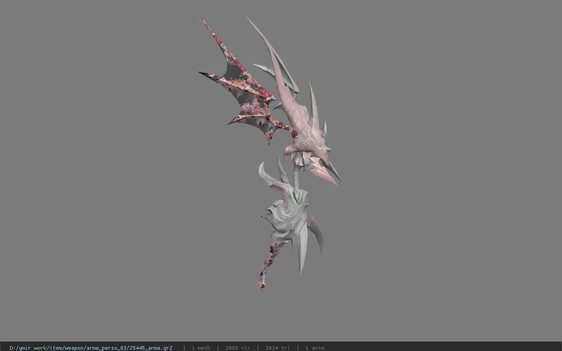Click the '1 anim' status bar entry
This screenshot has width=562, height=351.
[x=315, y=348]
